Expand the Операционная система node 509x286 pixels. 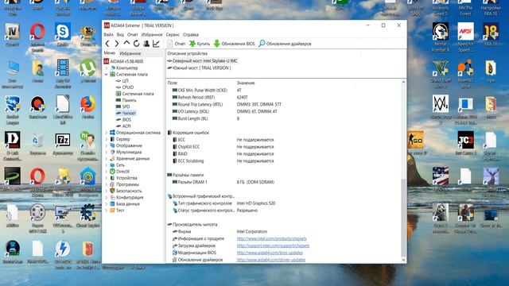(107, 133)
